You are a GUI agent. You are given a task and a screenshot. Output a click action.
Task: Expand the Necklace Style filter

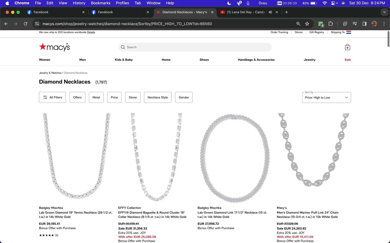(x=158, y=97)
